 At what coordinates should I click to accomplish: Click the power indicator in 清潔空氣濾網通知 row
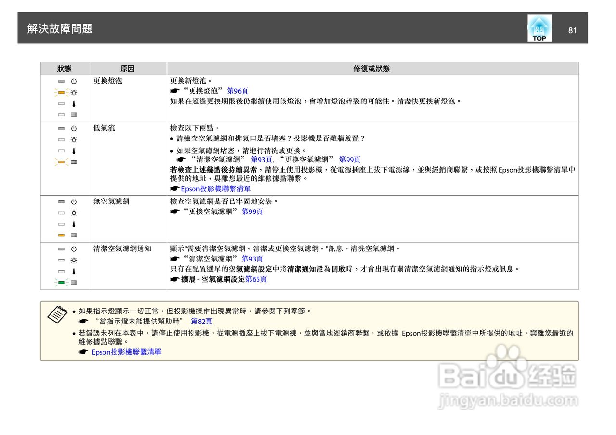pyautogui.click(x=62, y=249)
